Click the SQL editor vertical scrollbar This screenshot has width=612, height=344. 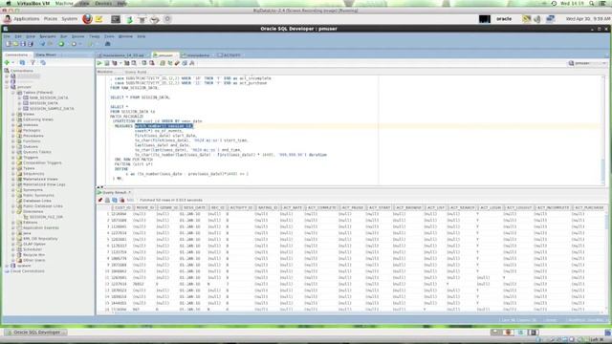(x=603, y=130)
